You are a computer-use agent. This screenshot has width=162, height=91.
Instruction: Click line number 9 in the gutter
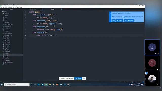pos(25,35)
